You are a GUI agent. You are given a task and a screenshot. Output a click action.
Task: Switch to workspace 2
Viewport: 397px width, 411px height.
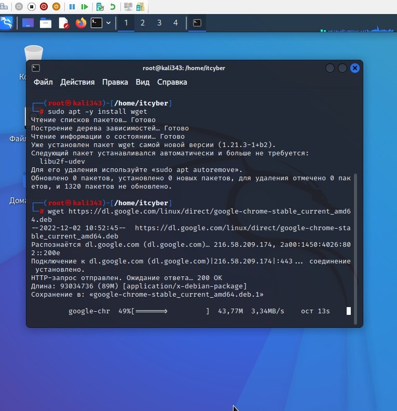(143, 23)
